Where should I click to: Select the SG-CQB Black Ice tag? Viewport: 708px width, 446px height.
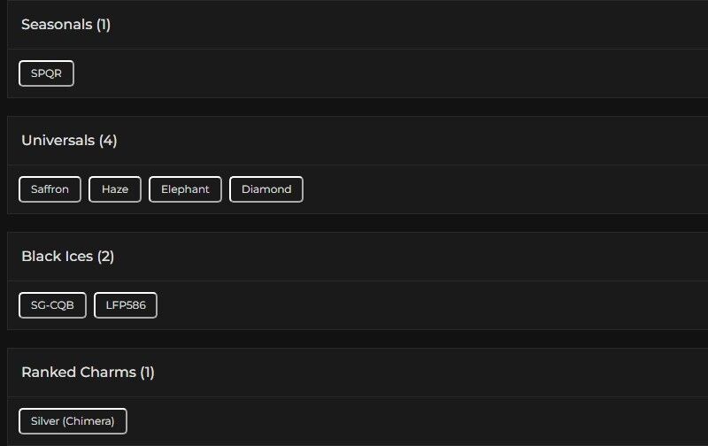click(x=52, y=305)
